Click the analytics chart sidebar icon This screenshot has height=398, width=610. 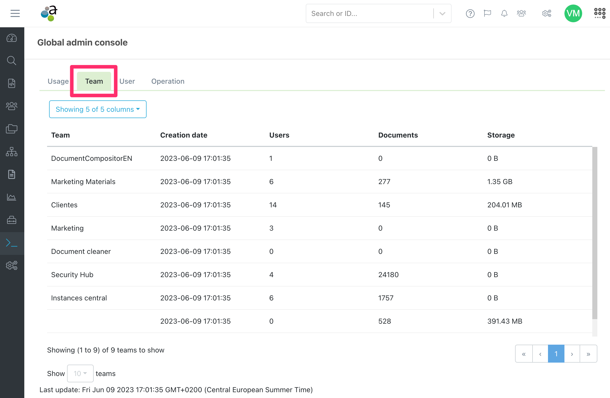tap(12, 197)
